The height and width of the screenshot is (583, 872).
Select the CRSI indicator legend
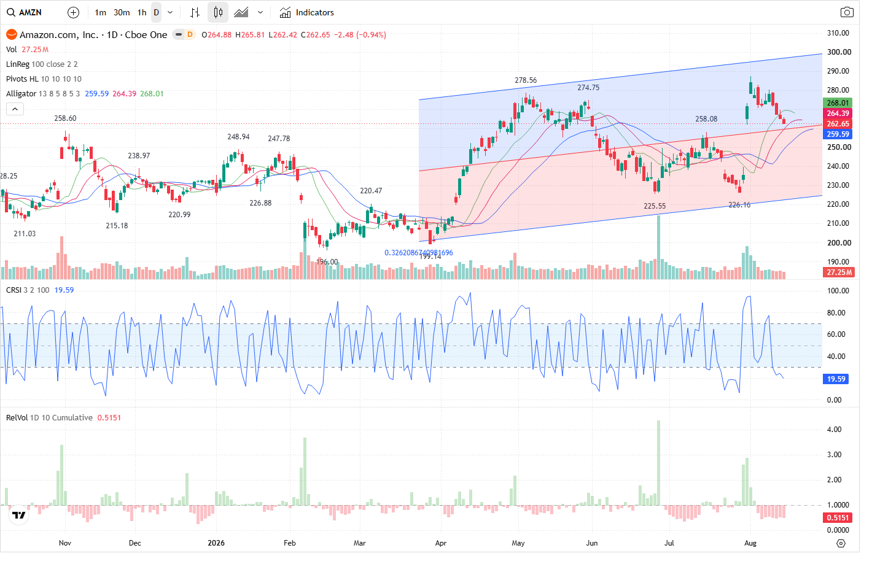click(14, 290)
